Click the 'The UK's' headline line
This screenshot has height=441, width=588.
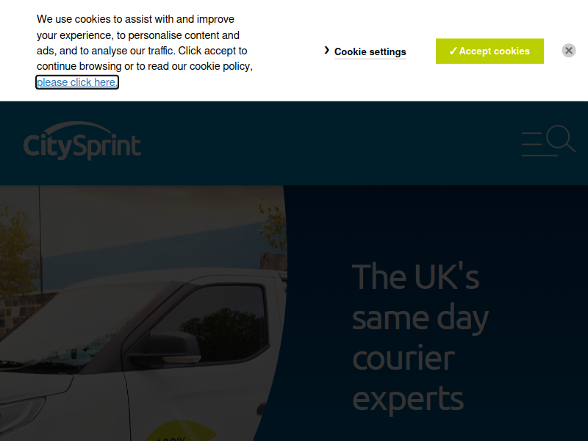click(x=415, y=277)
